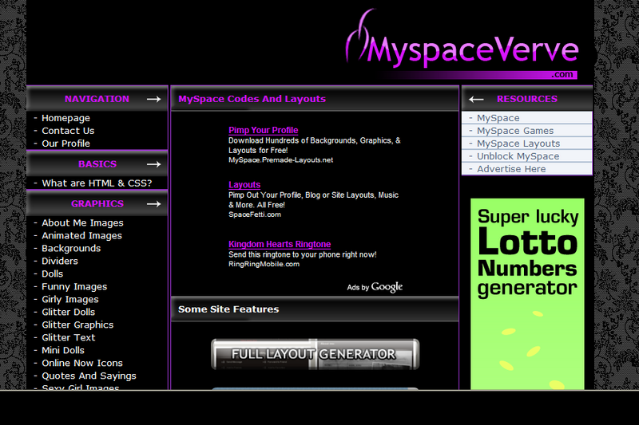The width and height of the screenshot is (639, 425).
Task: Open Online Now Icons page
Action: click(82, 363)
